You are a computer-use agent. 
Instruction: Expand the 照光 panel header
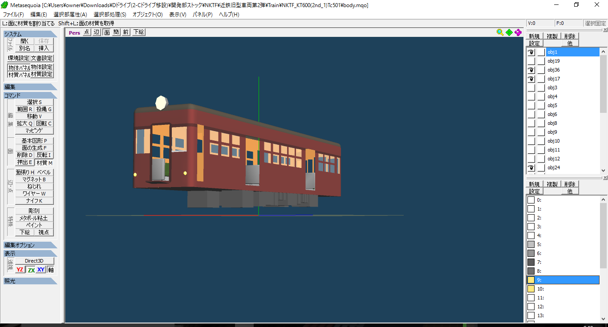[30, 281]
